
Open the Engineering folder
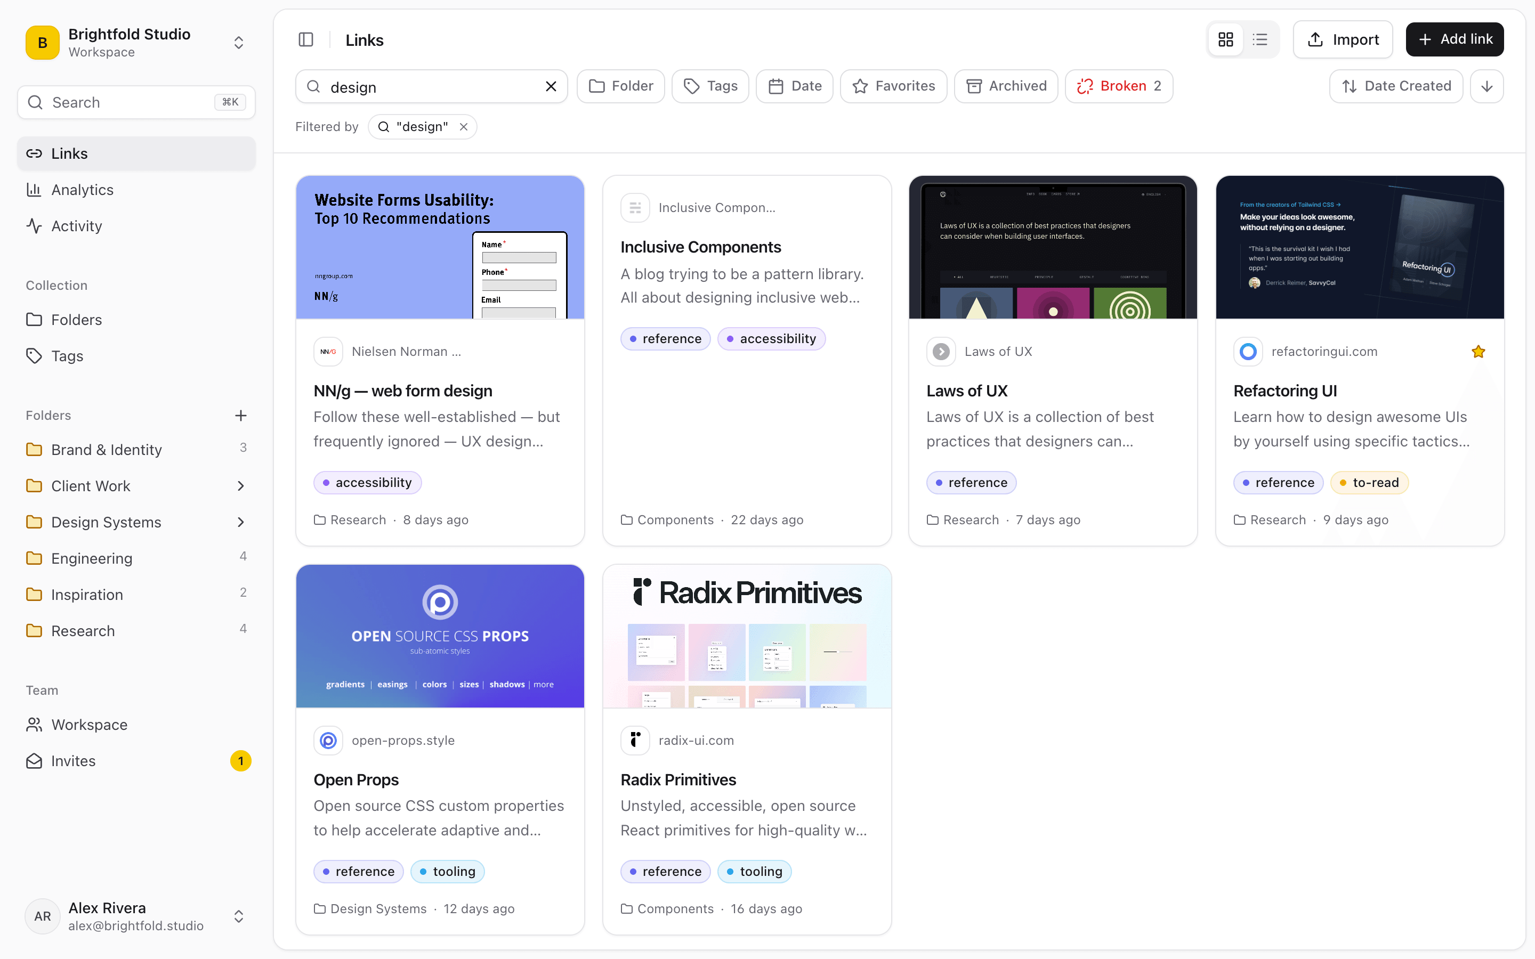point(136,558)
